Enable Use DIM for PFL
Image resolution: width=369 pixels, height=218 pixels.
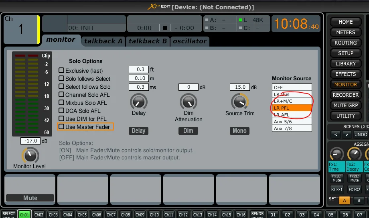pyautogui.click(x=61, y=118)
